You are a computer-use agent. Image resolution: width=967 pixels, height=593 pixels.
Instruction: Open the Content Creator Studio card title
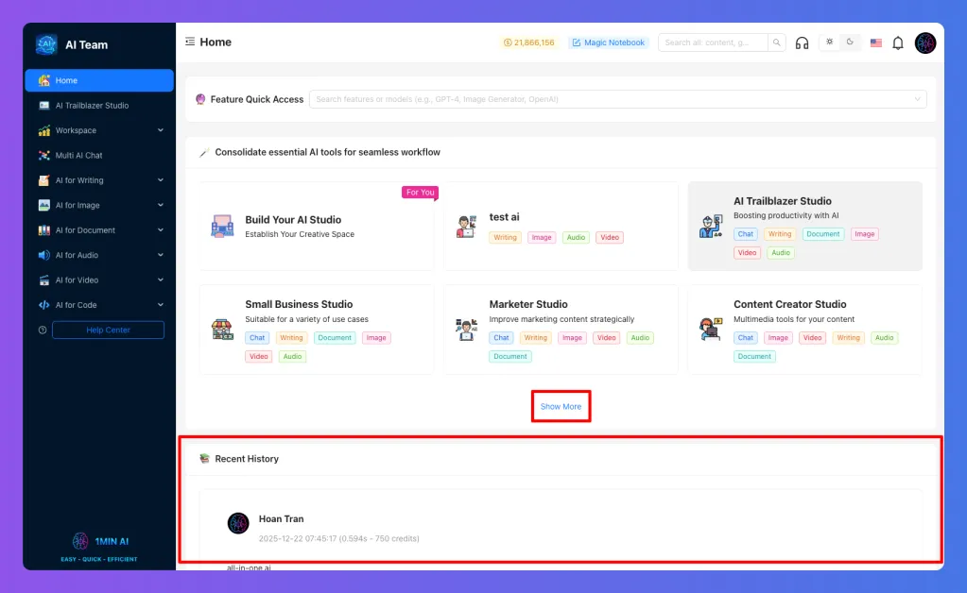[x=790, y=304]
